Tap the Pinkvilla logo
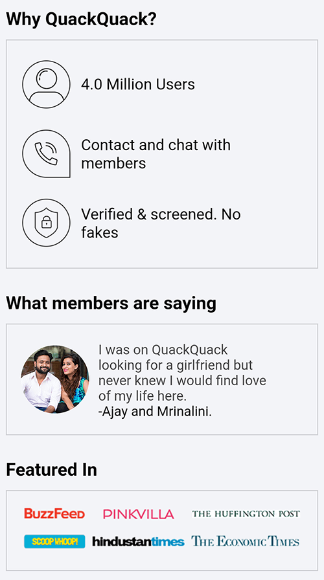The width and height of the screenshot is (324, 580). pos(139,514)
